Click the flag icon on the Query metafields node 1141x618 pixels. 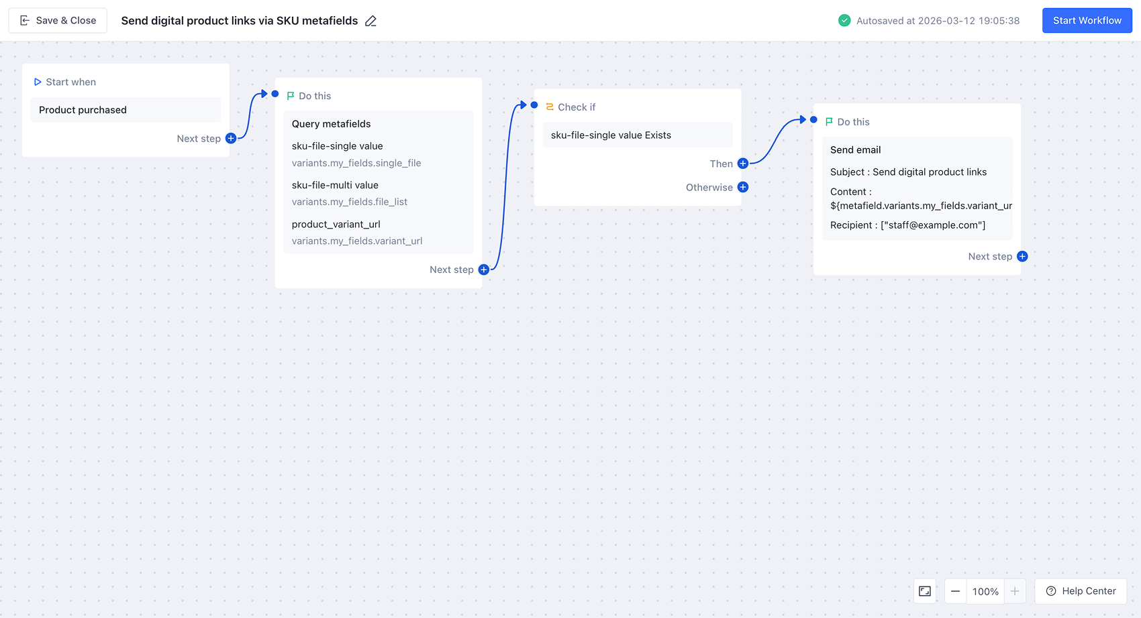[x=290, y=95]
